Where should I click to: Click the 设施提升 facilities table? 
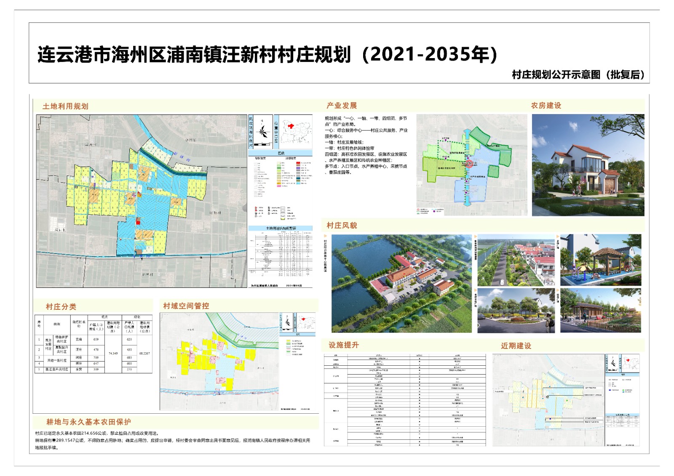404,400
